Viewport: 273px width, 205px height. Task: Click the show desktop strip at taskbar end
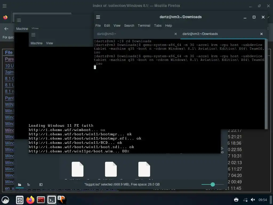pyautogui.click(x=271, y=200)
